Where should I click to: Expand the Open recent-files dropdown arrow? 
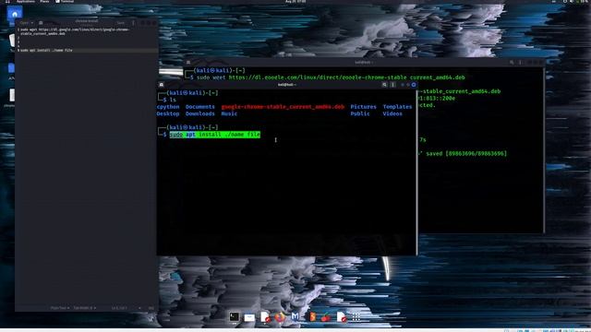32,23
